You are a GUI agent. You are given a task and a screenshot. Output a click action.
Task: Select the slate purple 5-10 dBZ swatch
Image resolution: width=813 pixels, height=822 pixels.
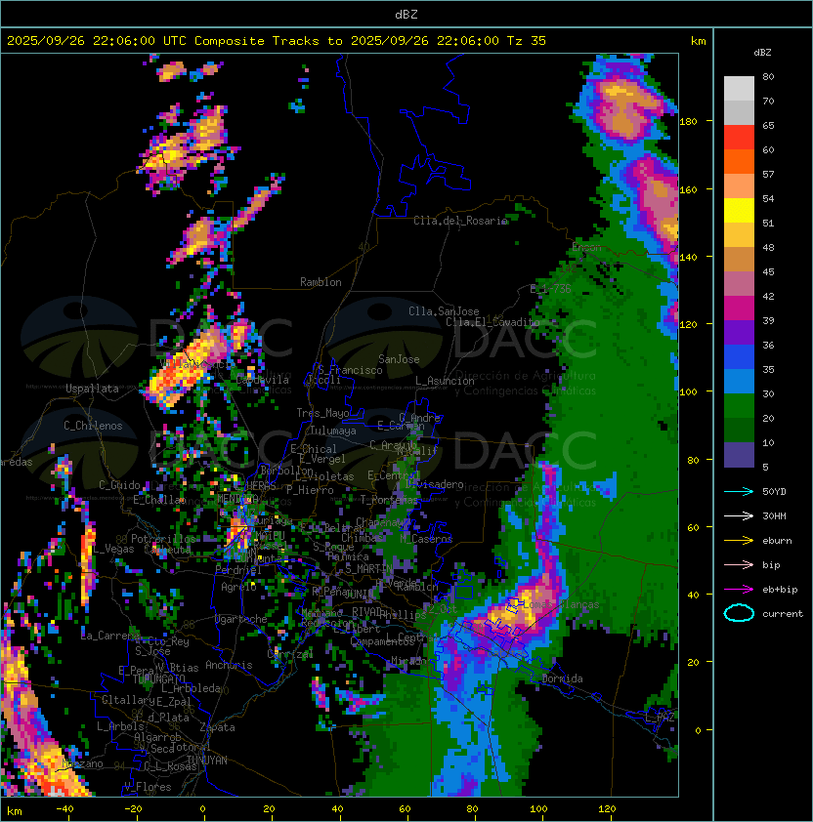pyautogui.click(x=739, y=455)
